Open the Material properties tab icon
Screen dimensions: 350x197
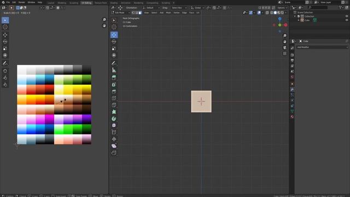(292, 117)
